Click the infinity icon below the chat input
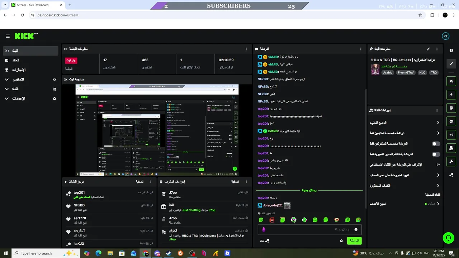Viewport: 459px width, 258px height. (262, 241)
